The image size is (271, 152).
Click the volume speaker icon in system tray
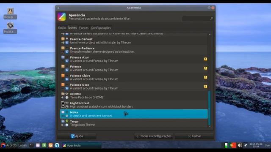tap(240, 145)
